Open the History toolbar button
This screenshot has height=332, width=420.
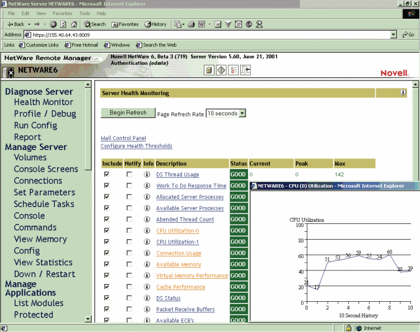(x=156, y=25)
